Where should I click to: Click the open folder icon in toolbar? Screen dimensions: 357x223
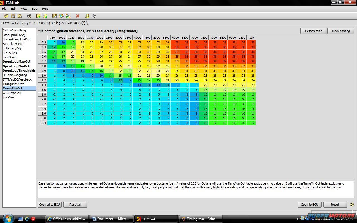point(6,16)
